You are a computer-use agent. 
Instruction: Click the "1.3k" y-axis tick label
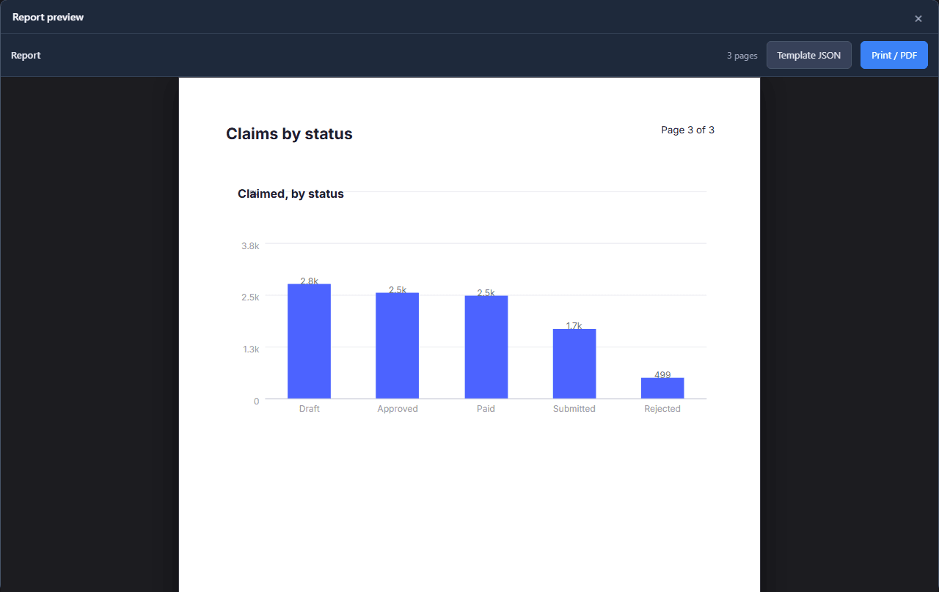(250, 349)
